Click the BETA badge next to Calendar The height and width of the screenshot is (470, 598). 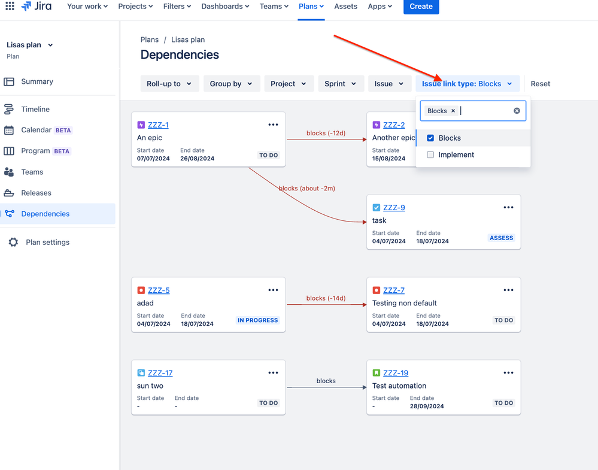tap(63, 131)
